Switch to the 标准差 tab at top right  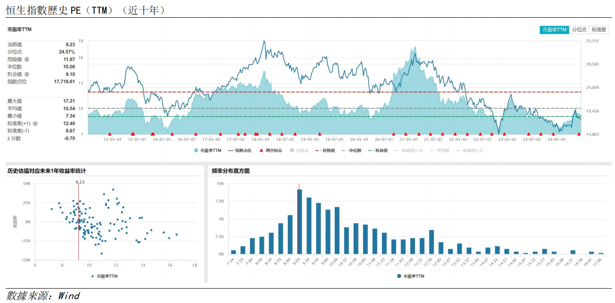598,30
